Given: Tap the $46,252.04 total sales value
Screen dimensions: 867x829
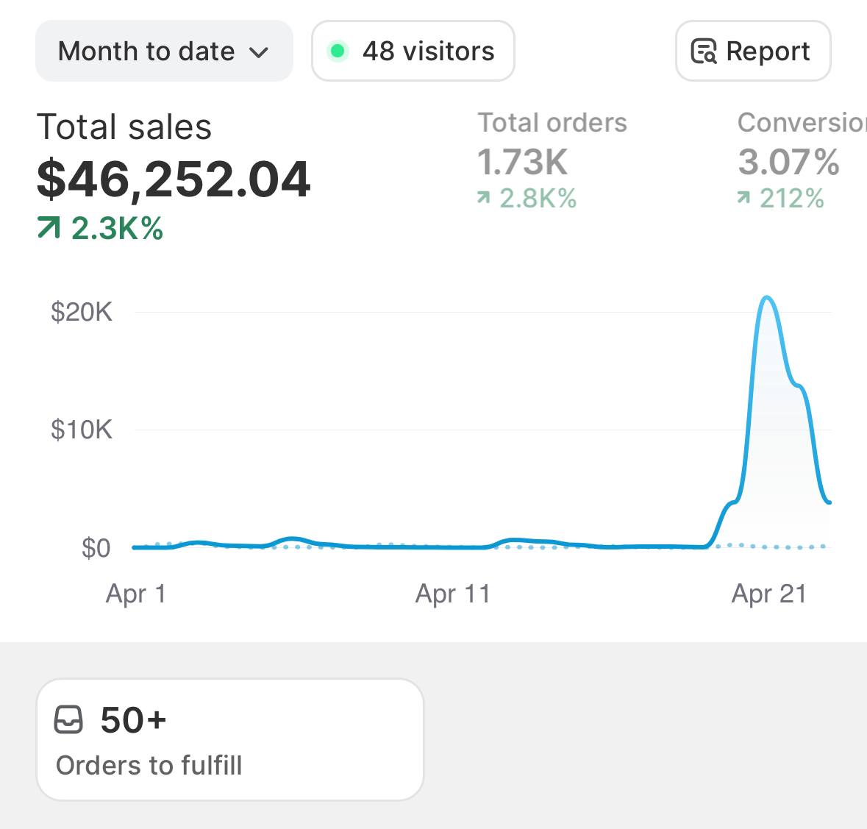Looking at the screenshot, I should click(174, 179).
